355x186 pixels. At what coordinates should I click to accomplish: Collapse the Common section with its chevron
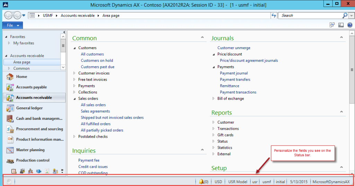pos(202,37)
